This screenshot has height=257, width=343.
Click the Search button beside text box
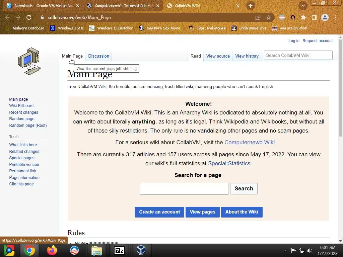(x=244, y=189)
